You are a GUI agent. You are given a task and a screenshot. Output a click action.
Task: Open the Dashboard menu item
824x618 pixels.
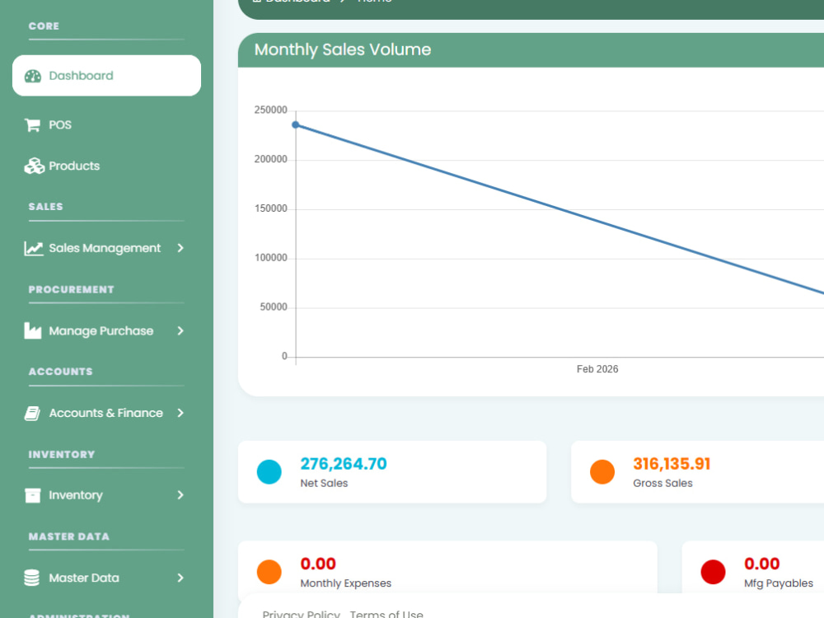106,76
